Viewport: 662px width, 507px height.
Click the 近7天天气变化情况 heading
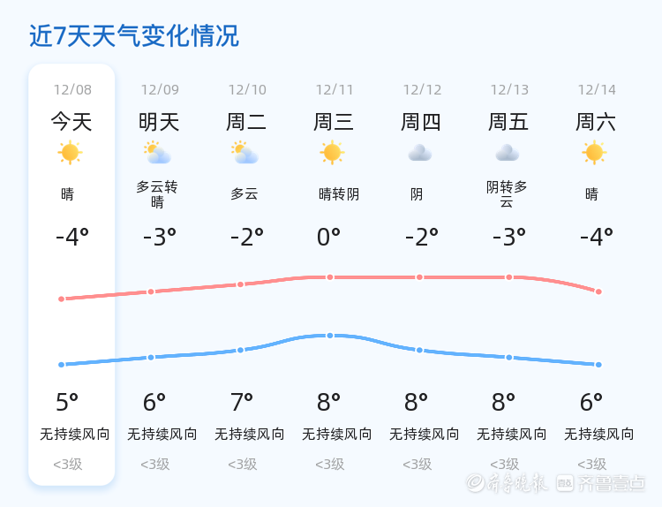[x=133, y=36]
